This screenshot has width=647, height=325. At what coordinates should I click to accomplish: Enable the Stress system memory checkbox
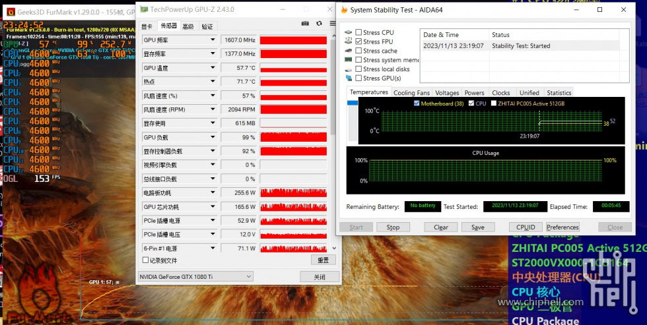[358, 60]
